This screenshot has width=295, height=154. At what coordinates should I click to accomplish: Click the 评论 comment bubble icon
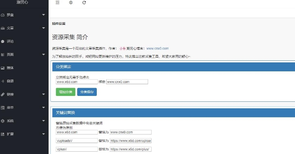click(3, 42)
